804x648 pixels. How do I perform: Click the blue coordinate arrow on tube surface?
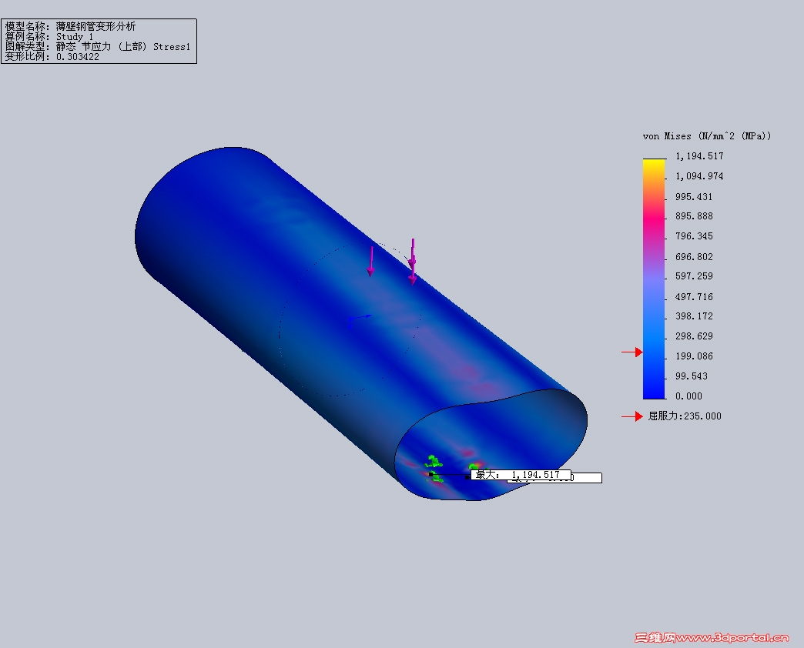click(360, 320)
